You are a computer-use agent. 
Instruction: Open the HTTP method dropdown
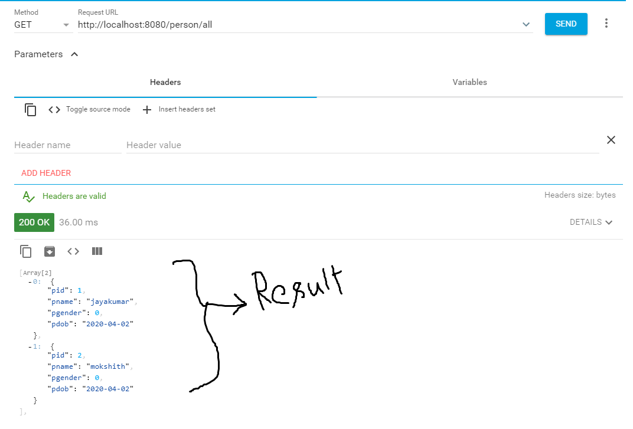click(x=65, y=25)
